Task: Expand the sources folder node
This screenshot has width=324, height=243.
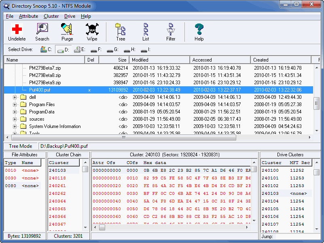Action: (14, 119)
